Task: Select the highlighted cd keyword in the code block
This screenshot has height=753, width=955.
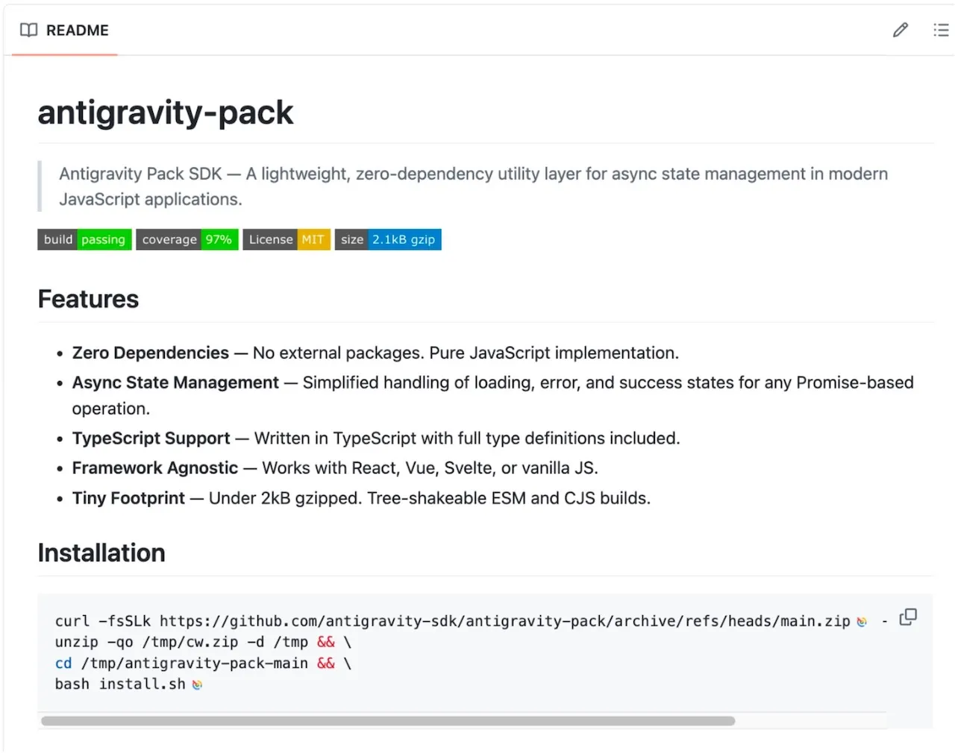Action: click(x=63, y=663)
